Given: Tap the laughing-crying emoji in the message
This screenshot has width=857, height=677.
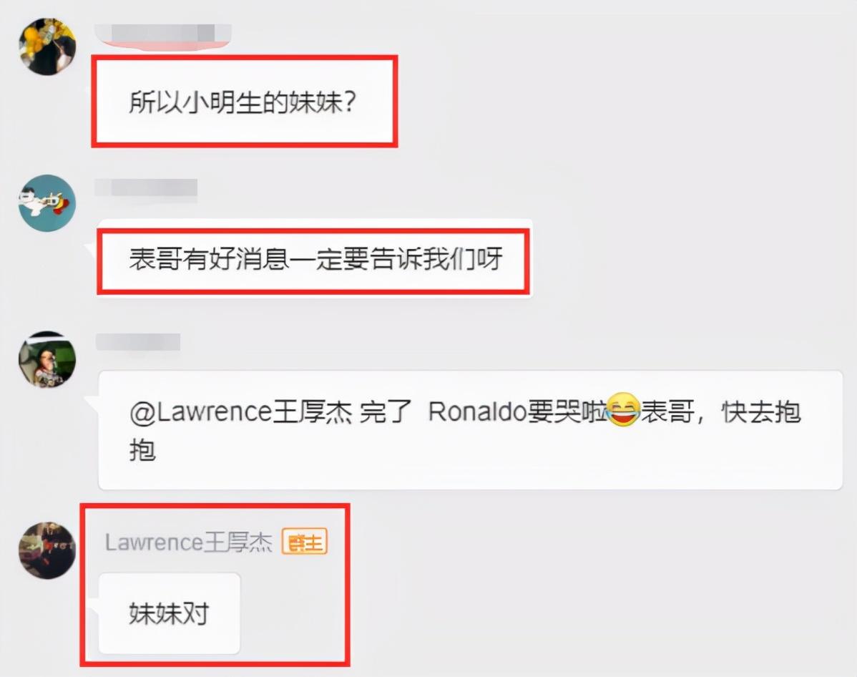Looking at the screenshot, I should 623,410.
